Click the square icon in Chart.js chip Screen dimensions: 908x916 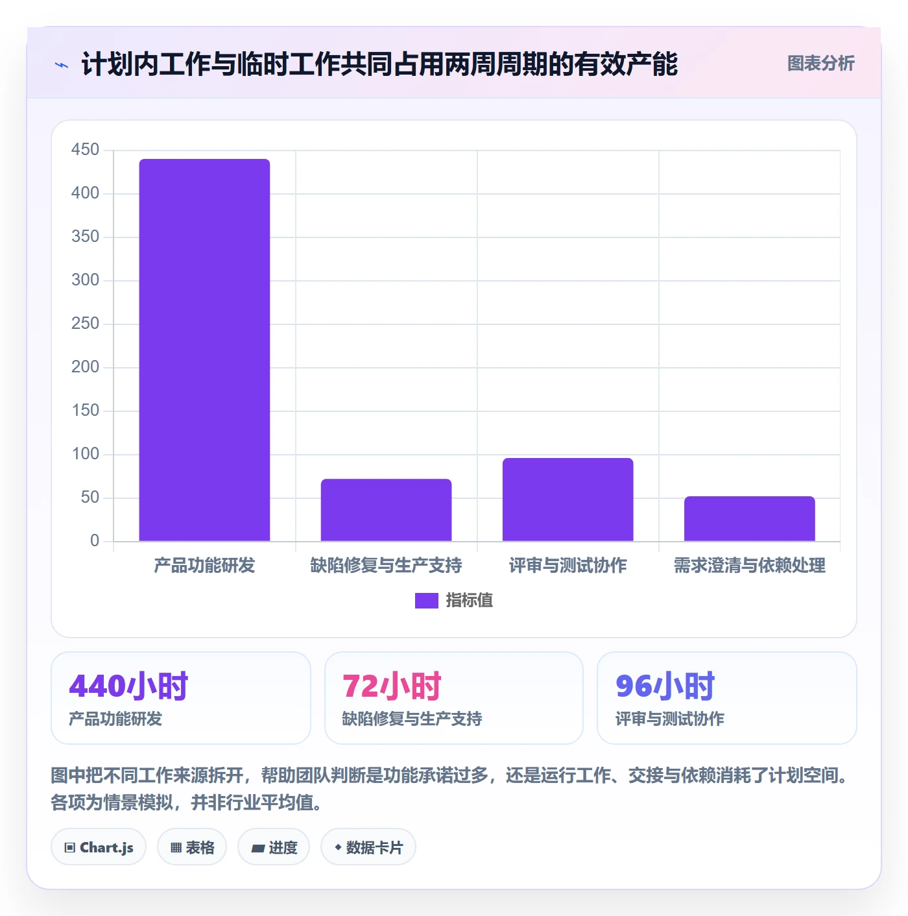(x=70, y=847)
